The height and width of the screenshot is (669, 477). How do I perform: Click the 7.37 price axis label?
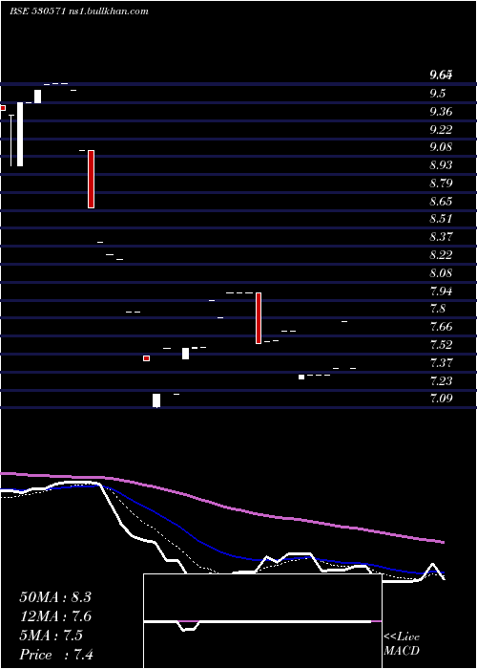coord(441,363)
